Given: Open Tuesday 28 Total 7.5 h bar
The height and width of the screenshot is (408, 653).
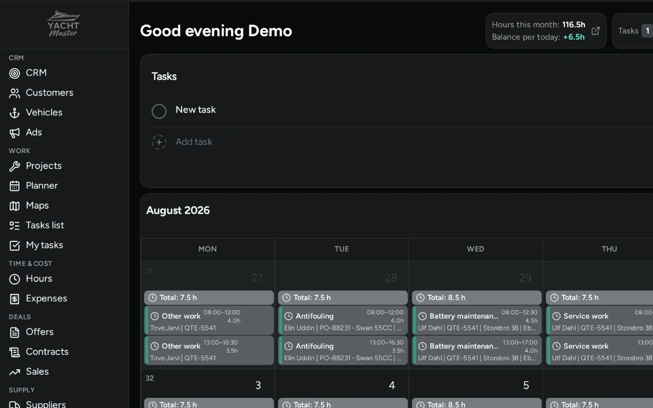Looking at the screenshot, I should (x=343, y=297).
